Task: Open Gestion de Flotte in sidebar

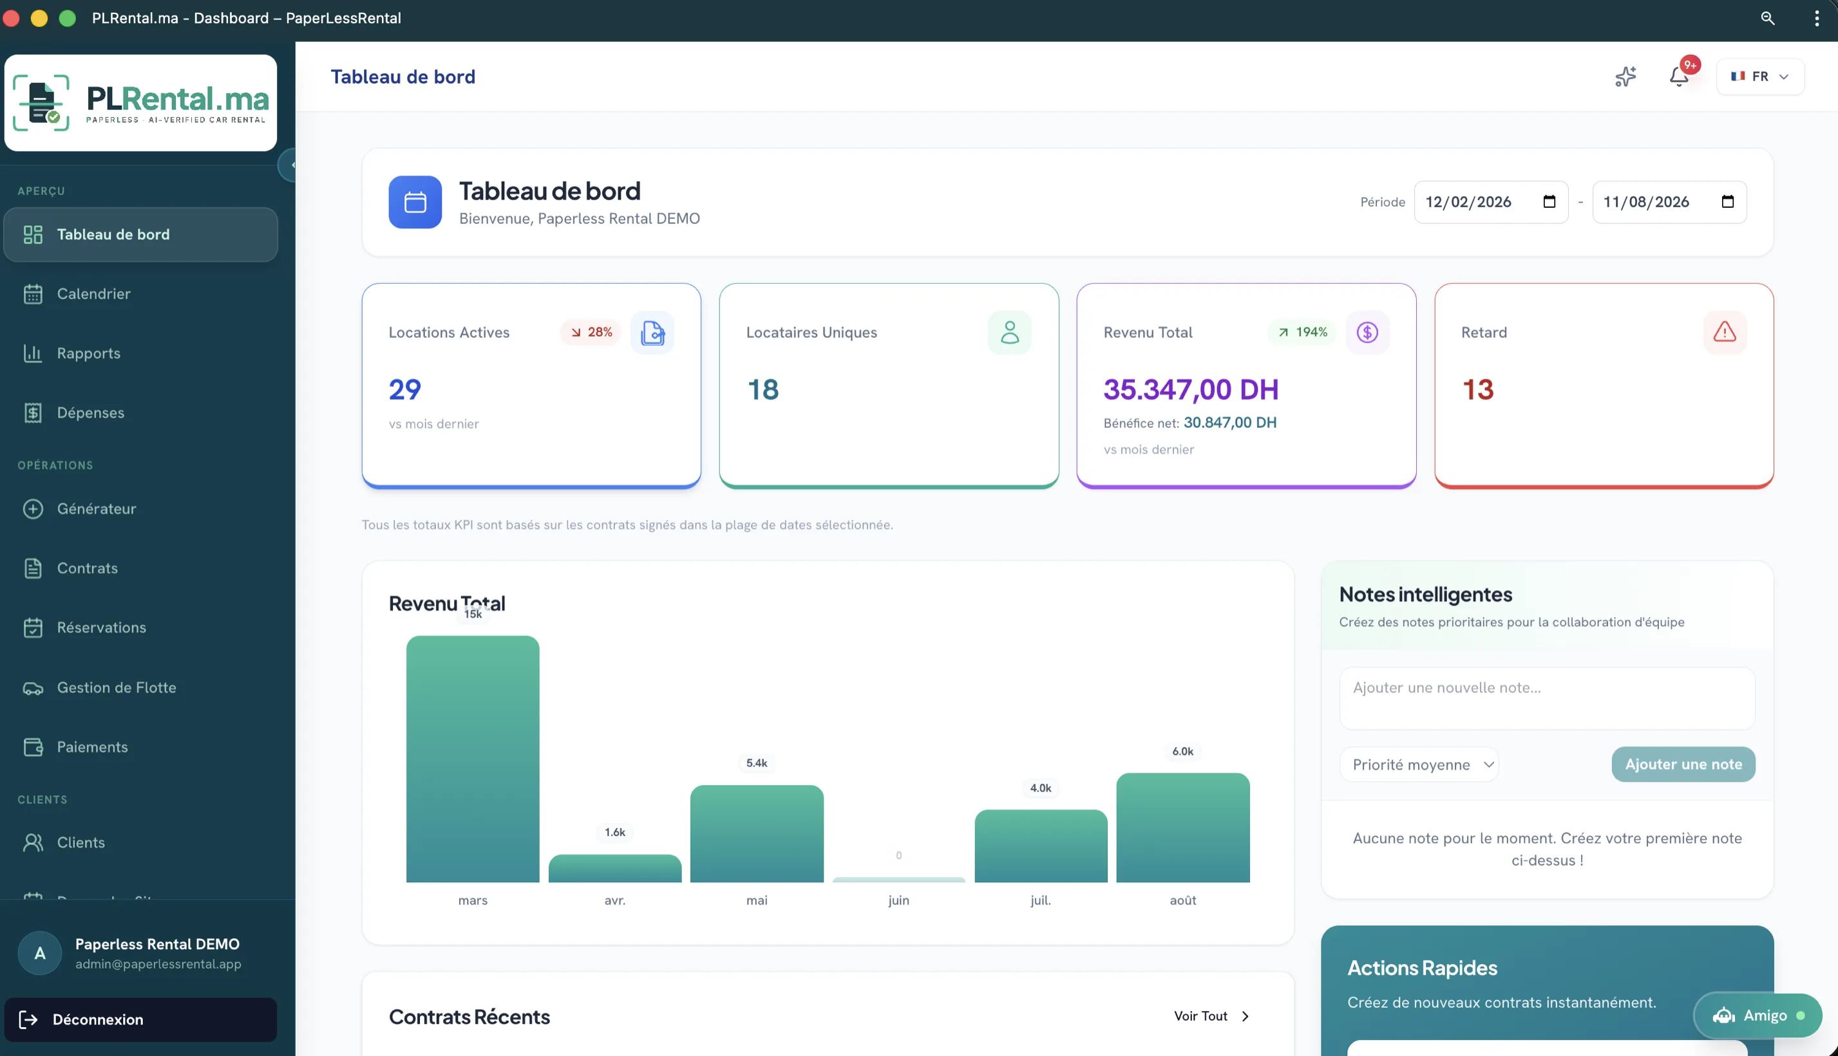Action: click(141, 687)
